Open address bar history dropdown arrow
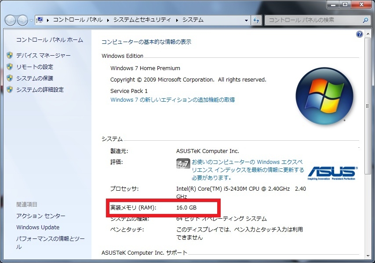The width and height of the screenshot is (375, 263). pos(246,20)
